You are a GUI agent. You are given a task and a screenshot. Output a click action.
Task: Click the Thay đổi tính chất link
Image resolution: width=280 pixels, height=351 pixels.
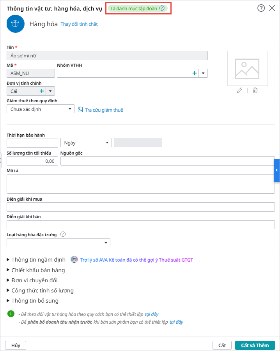79,24
